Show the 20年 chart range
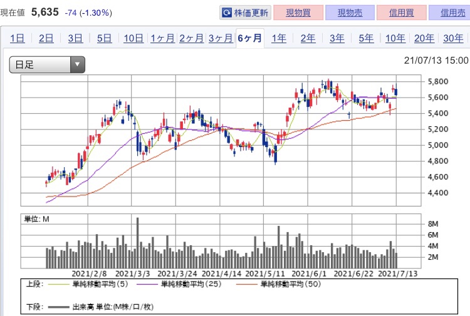 [x=424, y=38]
